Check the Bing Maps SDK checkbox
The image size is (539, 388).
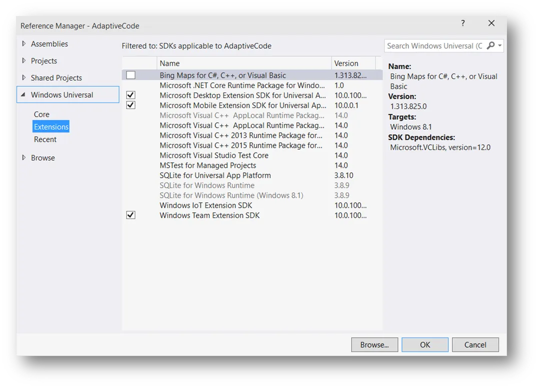(131, 75)
